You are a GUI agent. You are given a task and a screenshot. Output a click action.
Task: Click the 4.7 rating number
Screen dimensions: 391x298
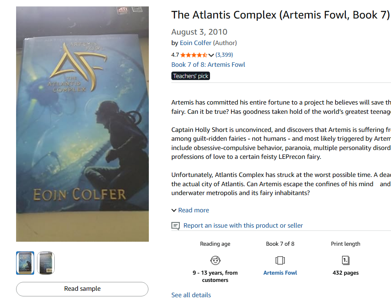click(x=175, y=55)
